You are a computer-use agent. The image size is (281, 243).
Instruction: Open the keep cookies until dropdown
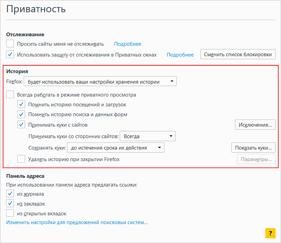pos(116,148)
